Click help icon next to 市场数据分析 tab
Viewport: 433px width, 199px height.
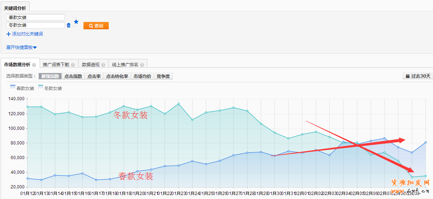point(34,65)
